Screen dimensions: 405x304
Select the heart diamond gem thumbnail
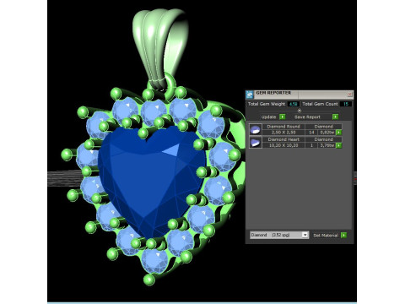256,143
